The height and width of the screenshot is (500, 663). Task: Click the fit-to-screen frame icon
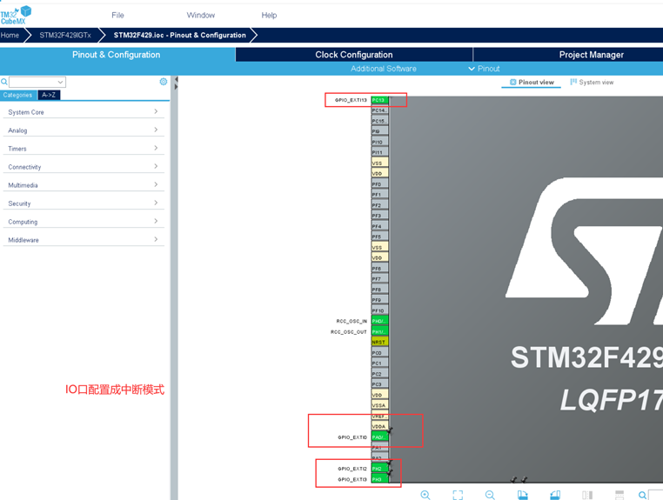coord(458,495)
